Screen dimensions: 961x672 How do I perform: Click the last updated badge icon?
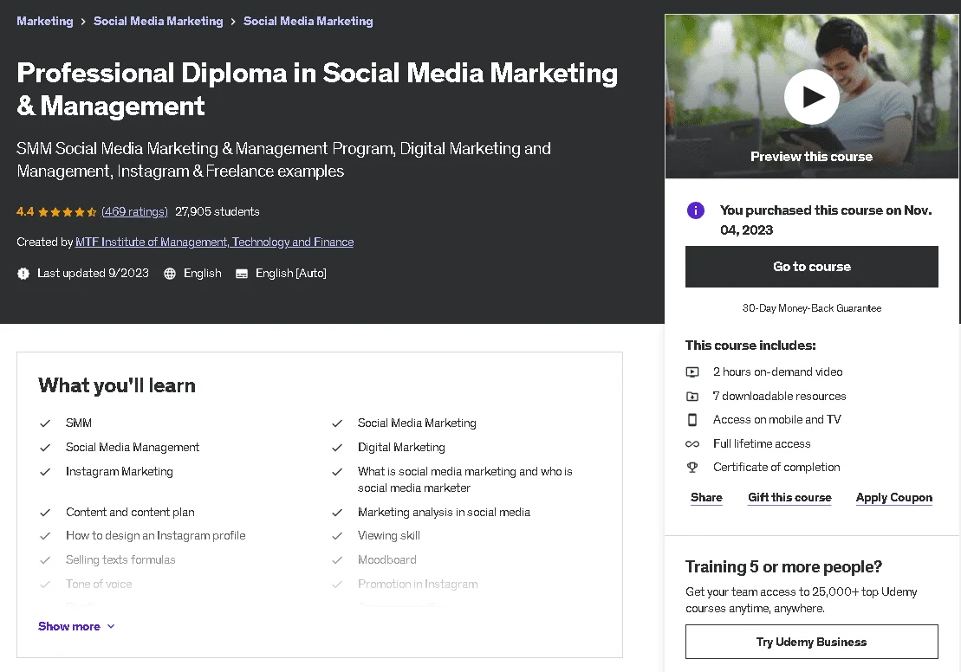23,273
